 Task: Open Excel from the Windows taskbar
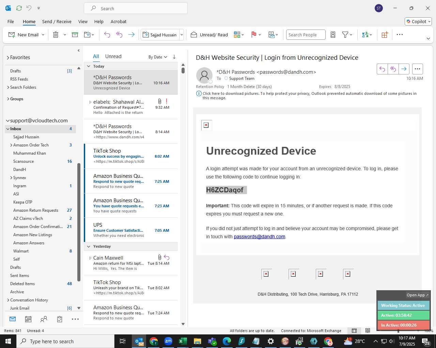point(183,341)
